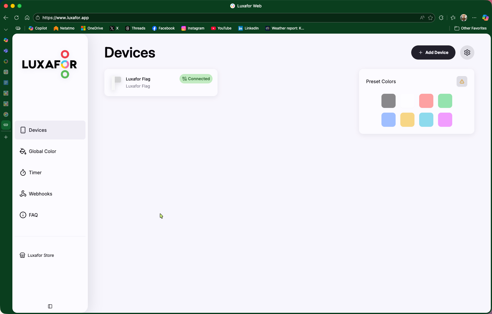
Task: Open the Timer section
Action: click(35, 172)
